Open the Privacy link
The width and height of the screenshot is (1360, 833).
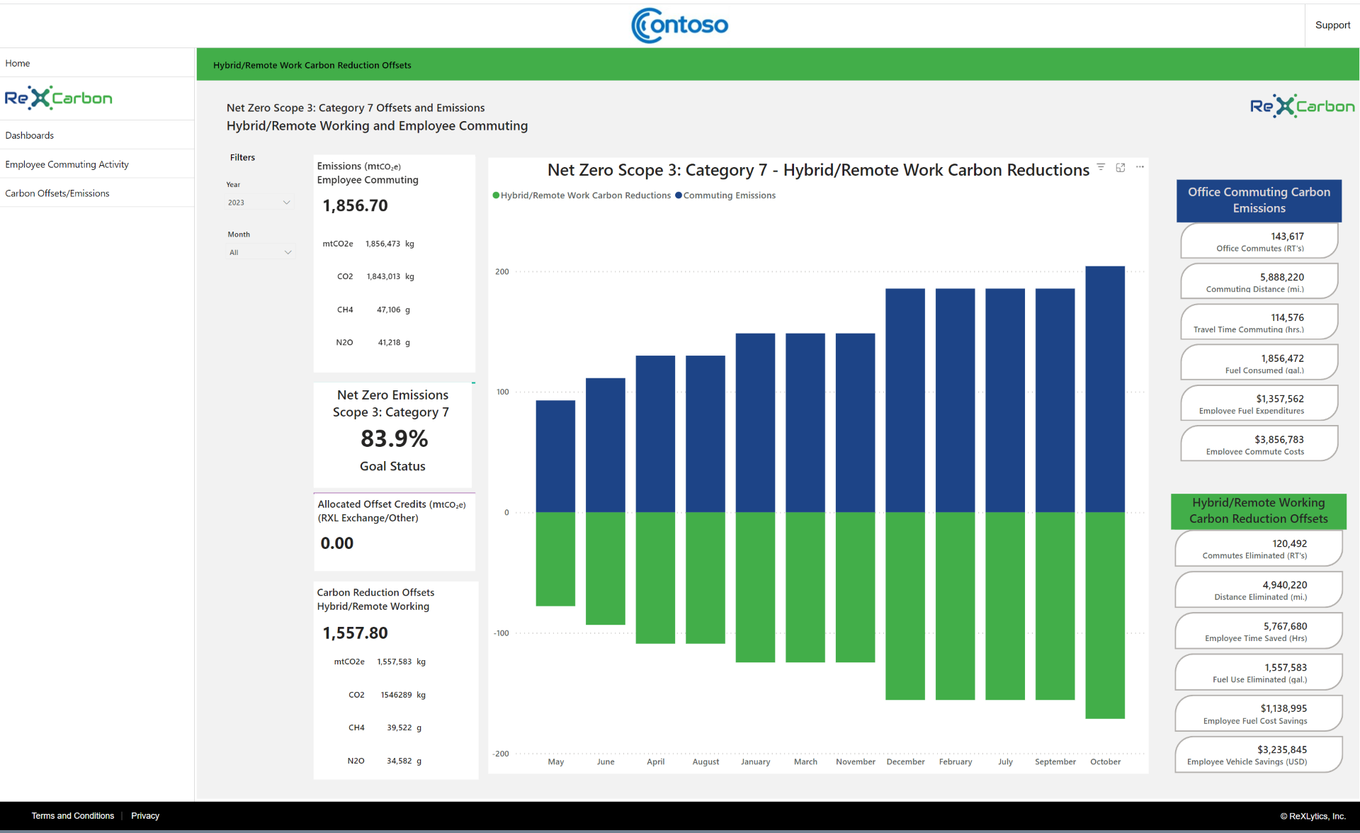(144, 815)
